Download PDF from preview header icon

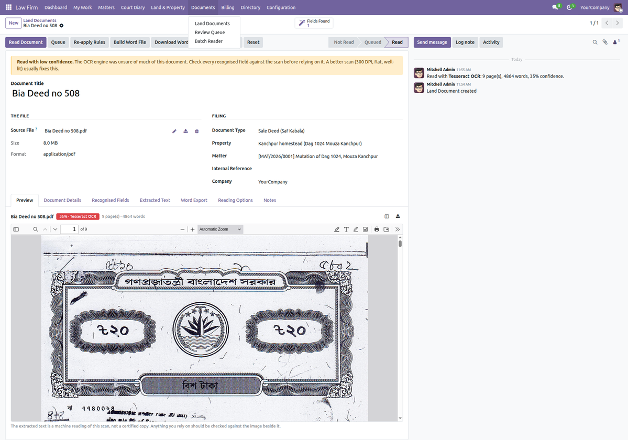point(398,216)
